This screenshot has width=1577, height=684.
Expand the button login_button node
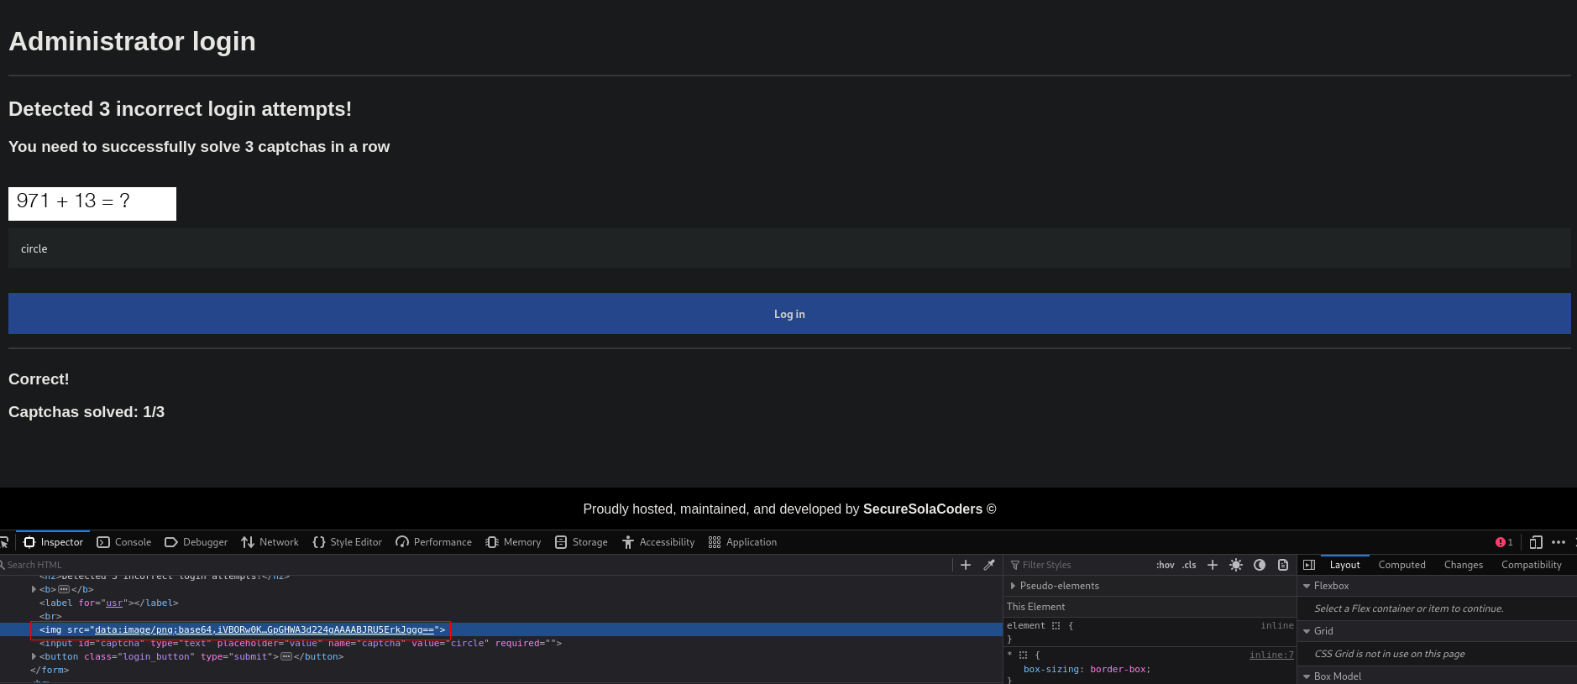(x=34, y=656)
